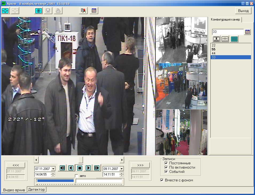255x195 pixels.
Task: Select the Конфигурация камер tab
Action: pos(225,19)
